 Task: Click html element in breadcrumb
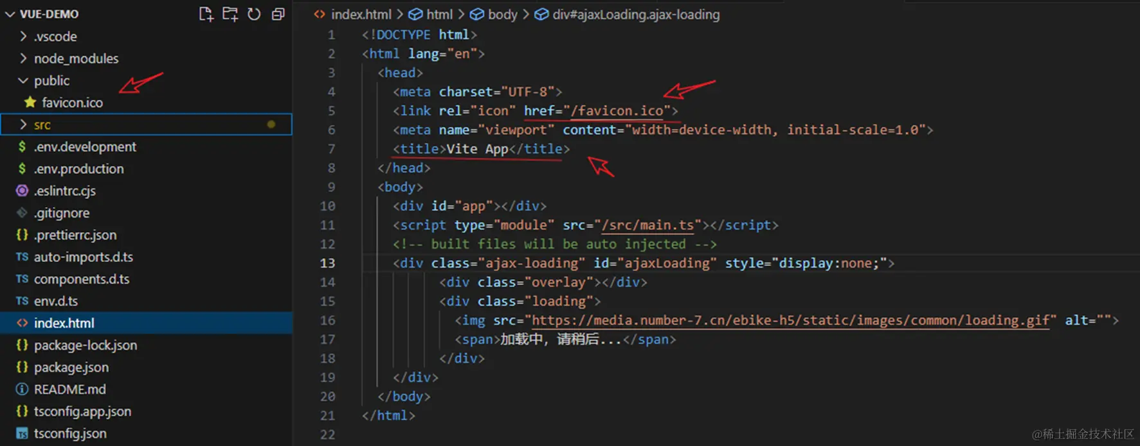coord(439,14)
